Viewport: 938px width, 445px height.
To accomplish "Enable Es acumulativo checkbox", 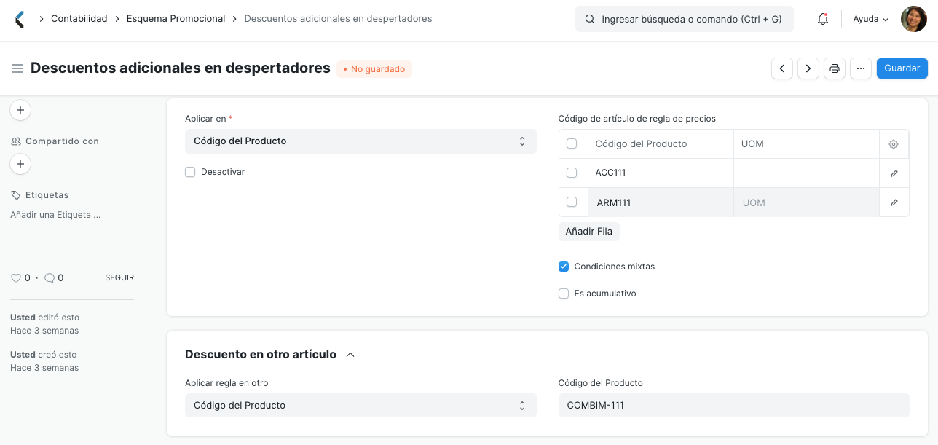I will (564, 294).
